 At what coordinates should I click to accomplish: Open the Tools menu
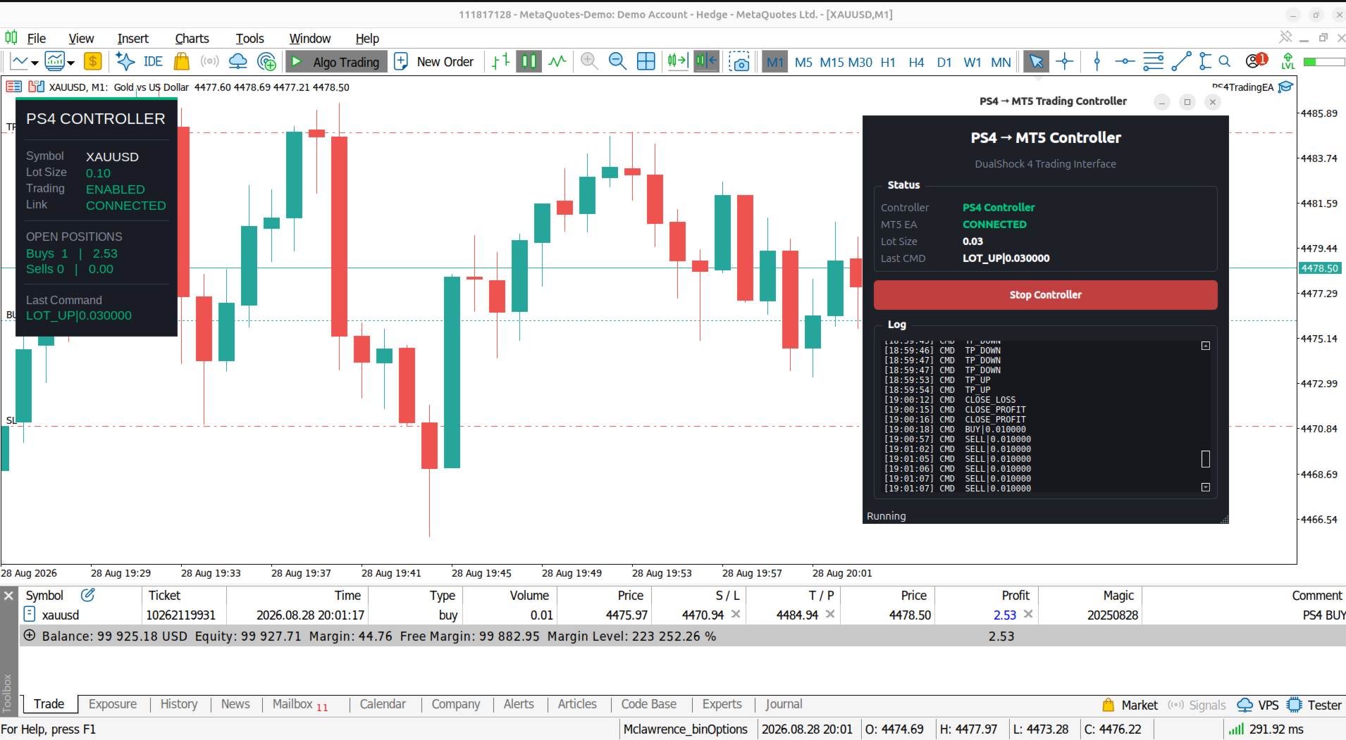[249, 39]
